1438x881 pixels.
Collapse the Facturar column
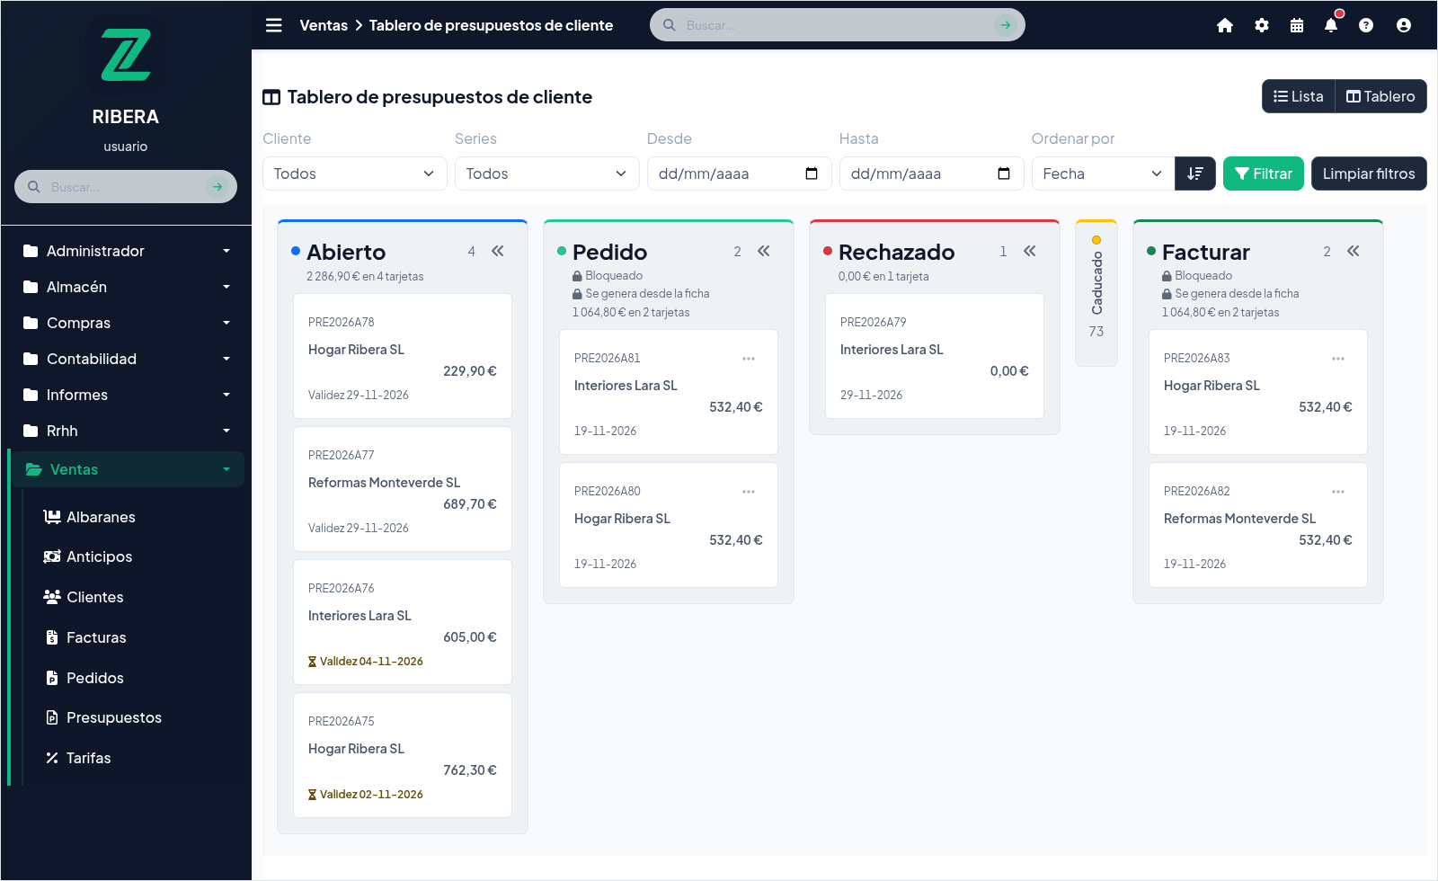coord(1354,251)
